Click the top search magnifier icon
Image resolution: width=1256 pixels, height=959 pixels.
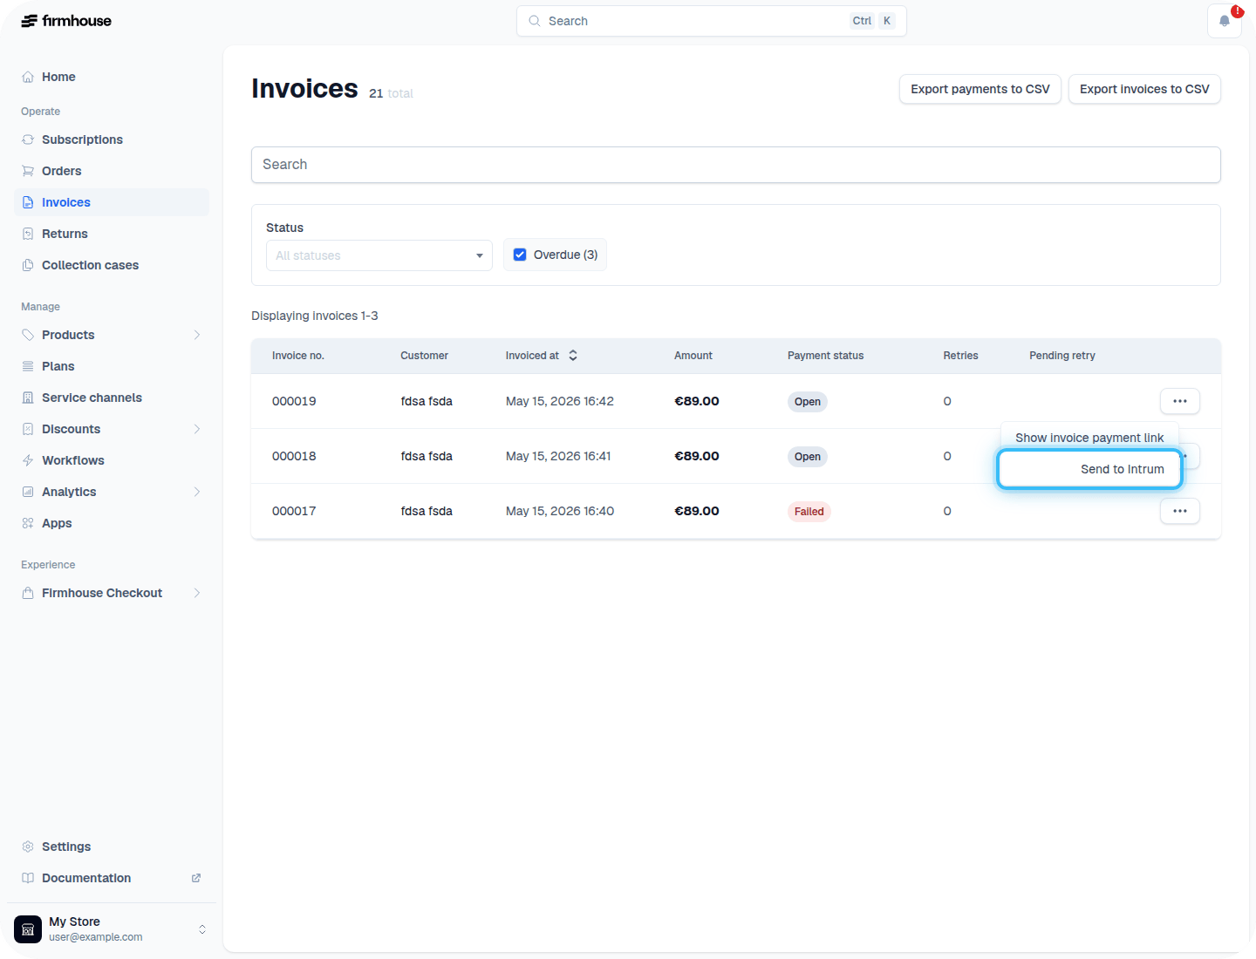tap(535, 21)
